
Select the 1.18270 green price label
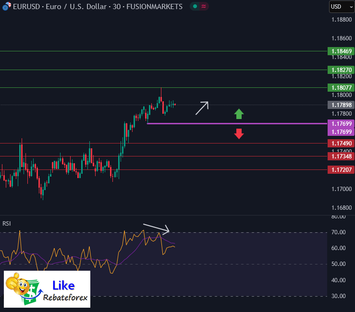click(341, 70)
